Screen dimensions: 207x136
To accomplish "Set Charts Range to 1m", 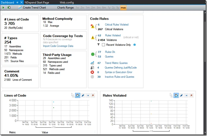I will pyautogui.click(x=88, y=8).
